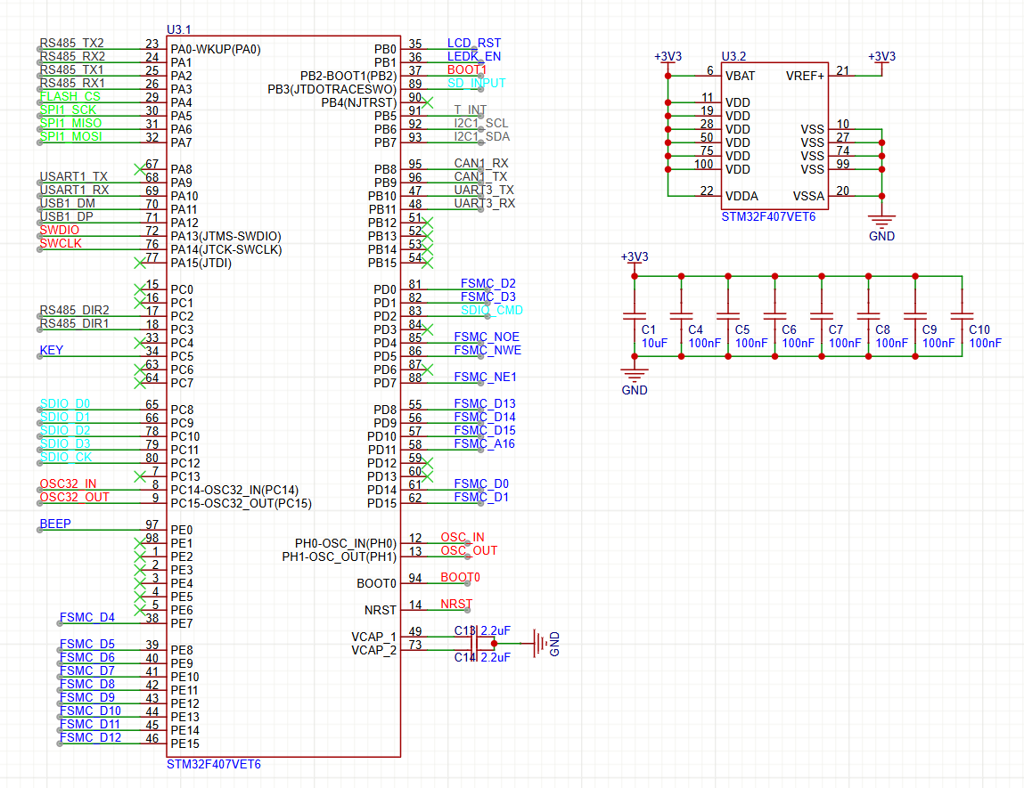
Task: Click the USART1_TX net label
Action: click(73, 177)
